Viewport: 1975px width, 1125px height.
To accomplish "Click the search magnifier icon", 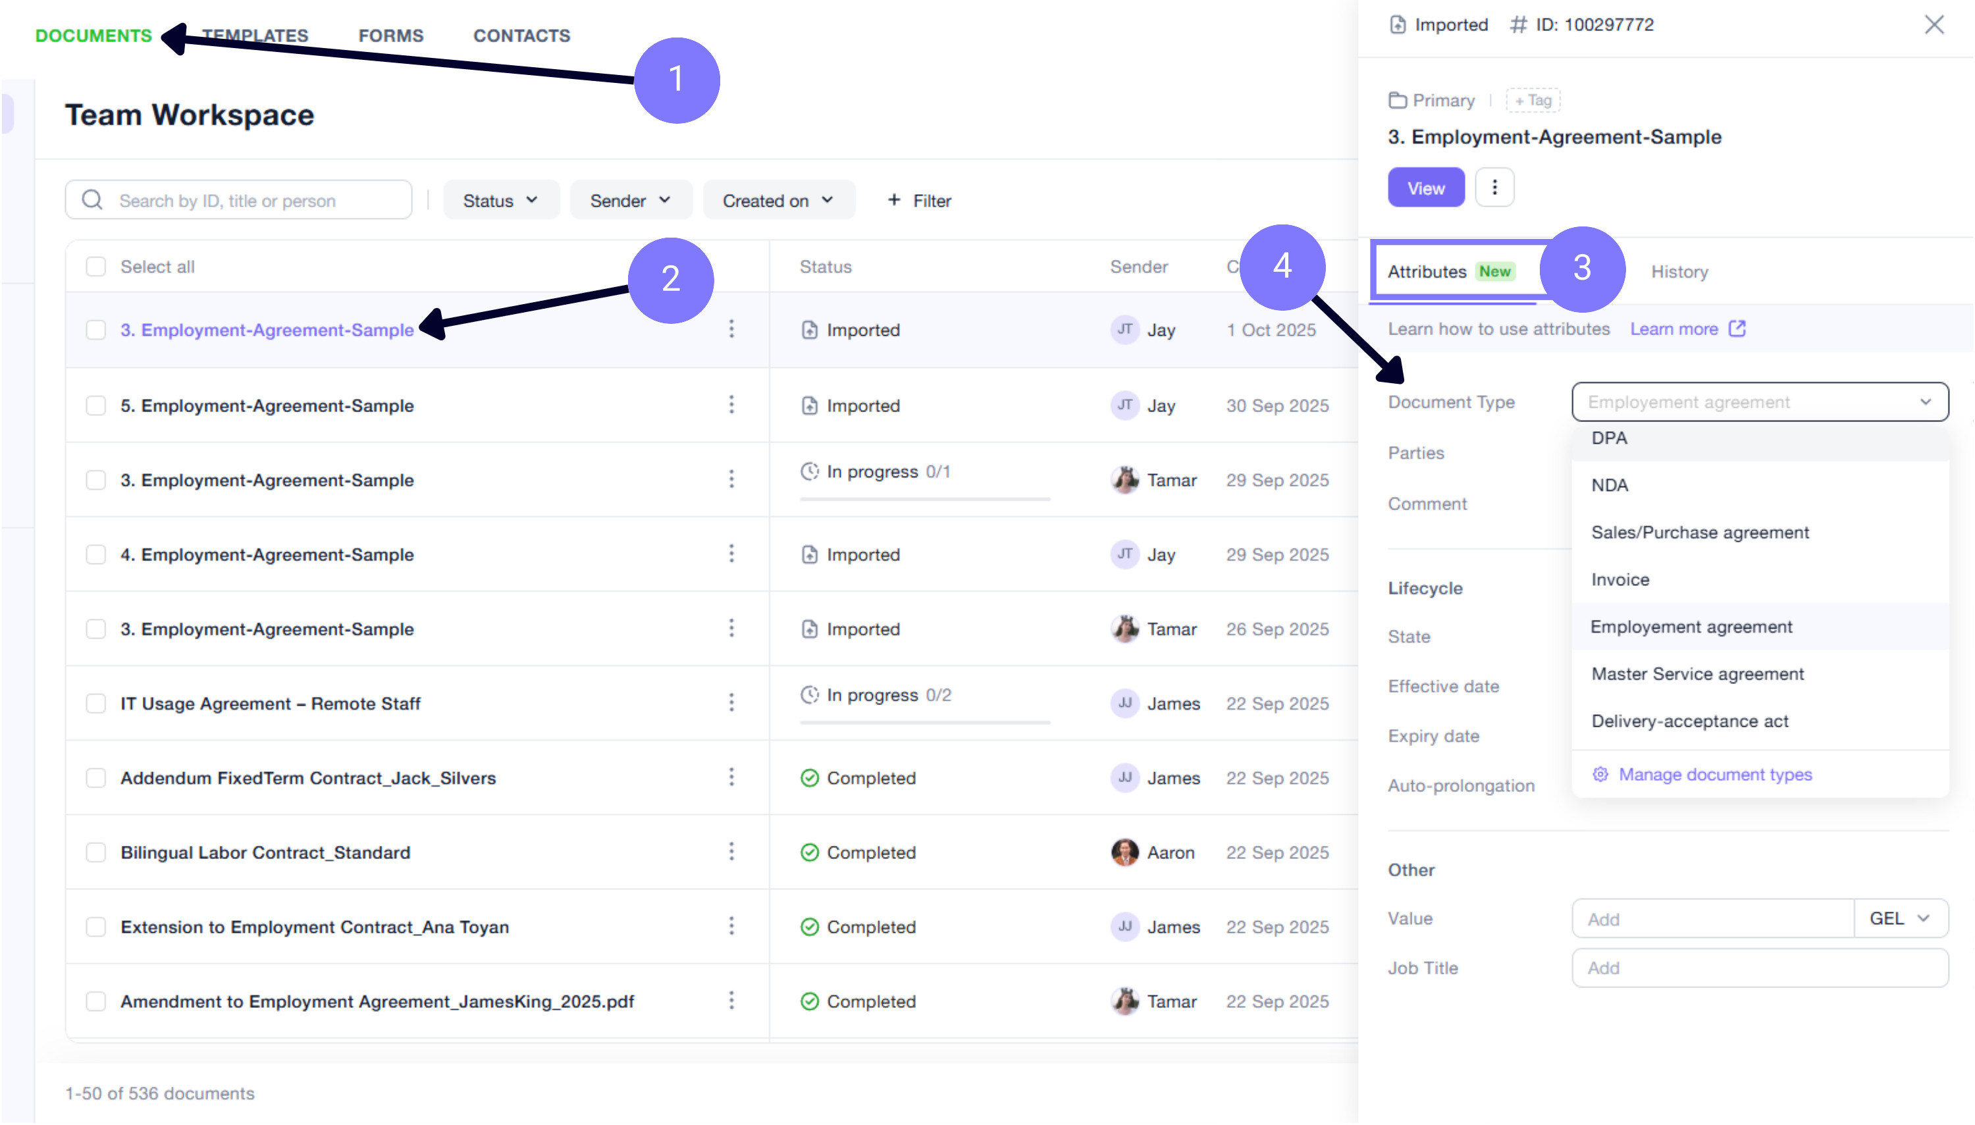I will 92,200.
